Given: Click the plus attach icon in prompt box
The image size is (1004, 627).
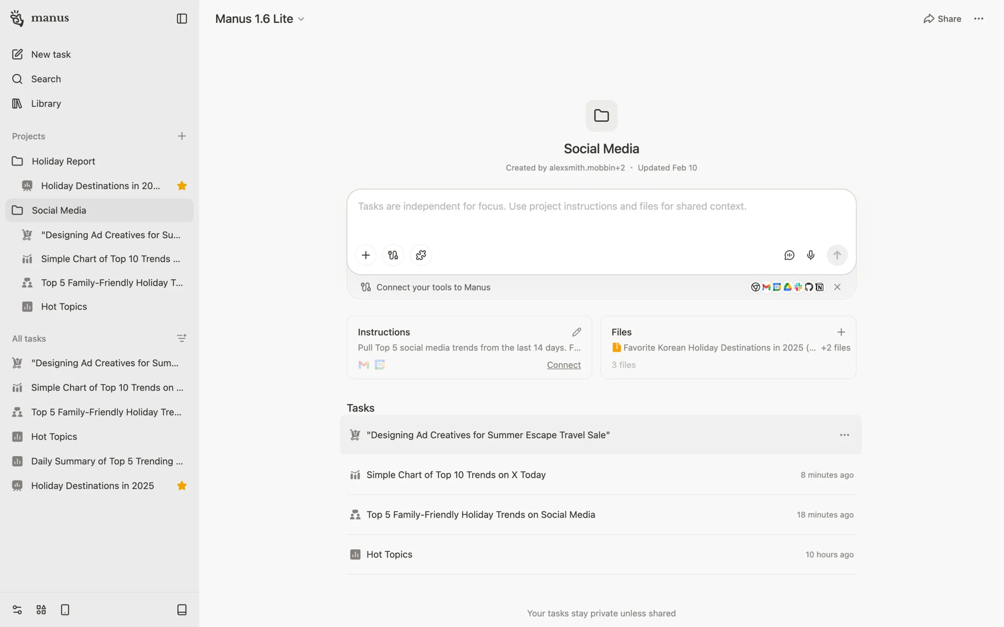Looking at the screenshot, I should (x=366, y=255).
